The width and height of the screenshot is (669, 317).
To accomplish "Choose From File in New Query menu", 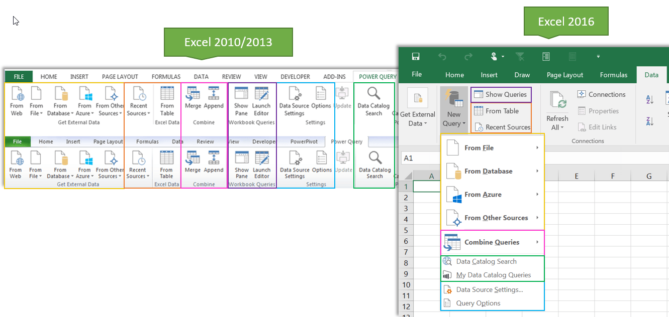I will 493,148.
